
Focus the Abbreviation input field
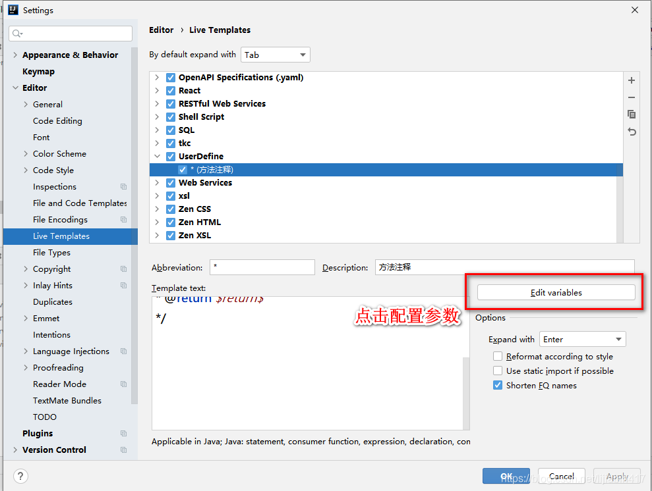(262, 267)
